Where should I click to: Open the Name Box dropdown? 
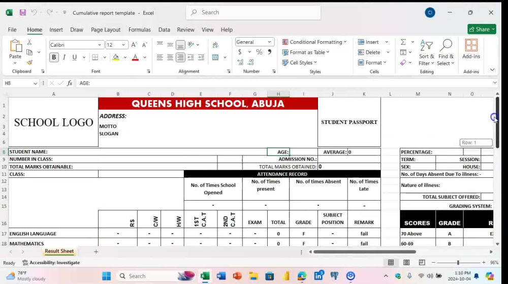[x=36, y=83]
